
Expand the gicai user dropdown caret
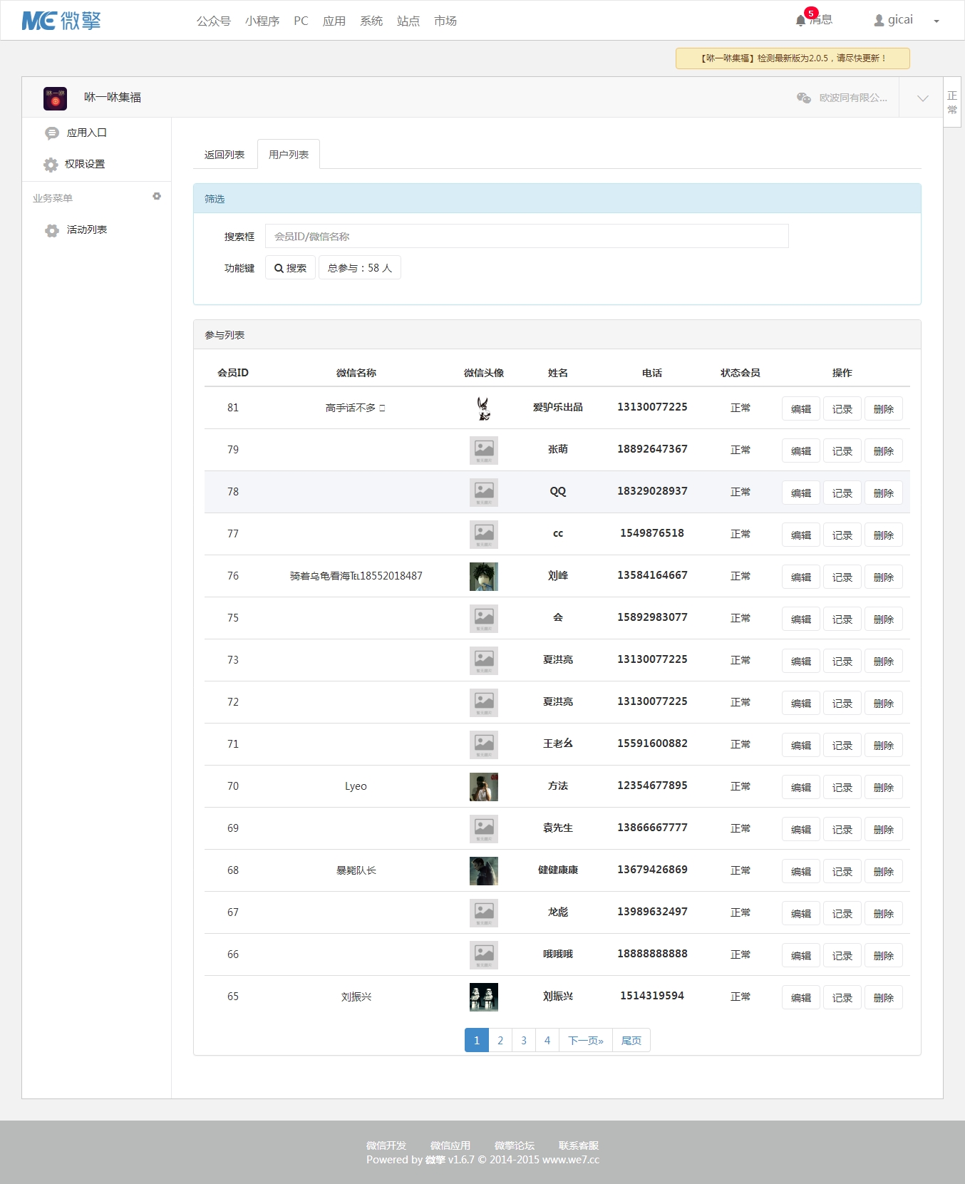click(x=936, y=21)
